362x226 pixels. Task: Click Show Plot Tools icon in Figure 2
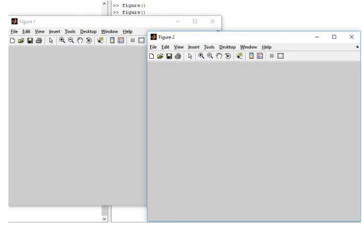click(281, 56)
